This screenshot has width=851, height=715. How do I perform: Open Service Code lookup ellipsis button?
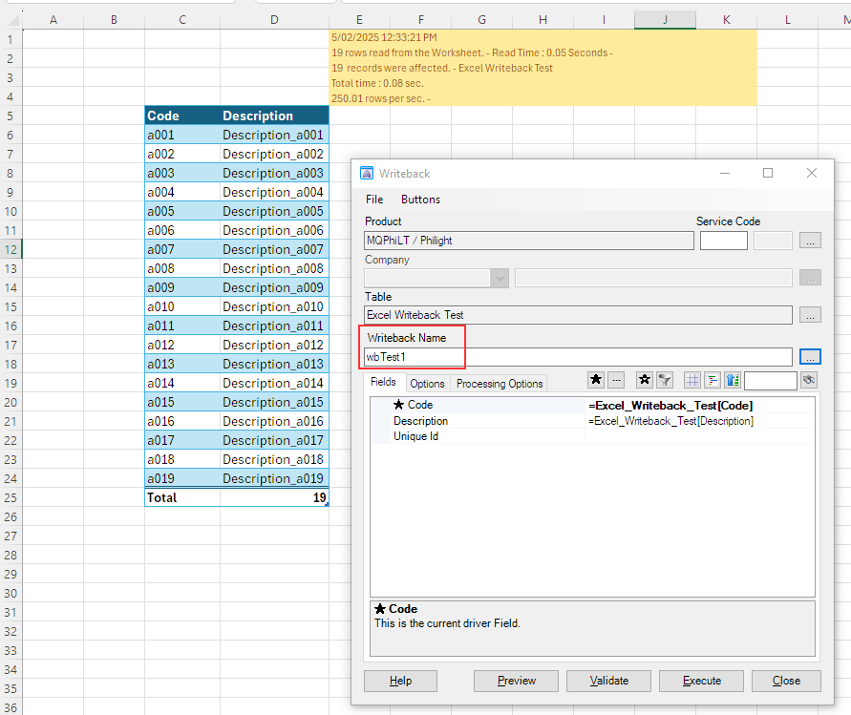[x=810, y=241]
